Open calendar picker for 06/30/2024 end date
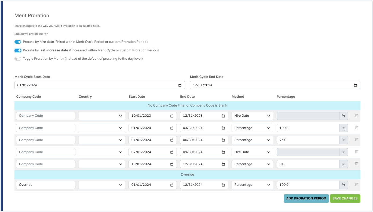 (223, 140)
